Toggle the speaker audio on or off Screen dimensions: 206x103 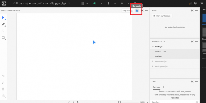click(95, 3)
